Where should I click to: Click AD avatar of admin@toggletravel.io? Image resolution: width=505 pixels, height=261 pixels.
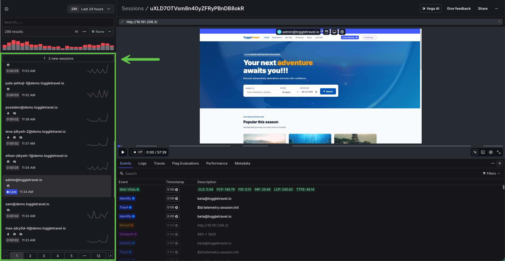pyautogui.click(x=279, y=32)
